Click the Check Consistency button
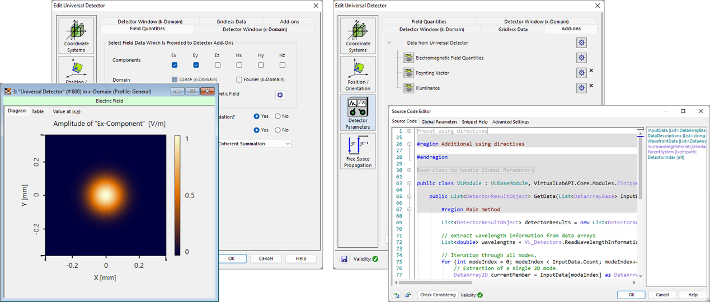The height and width of the screenshot is (302, 710). pos(437,295)
